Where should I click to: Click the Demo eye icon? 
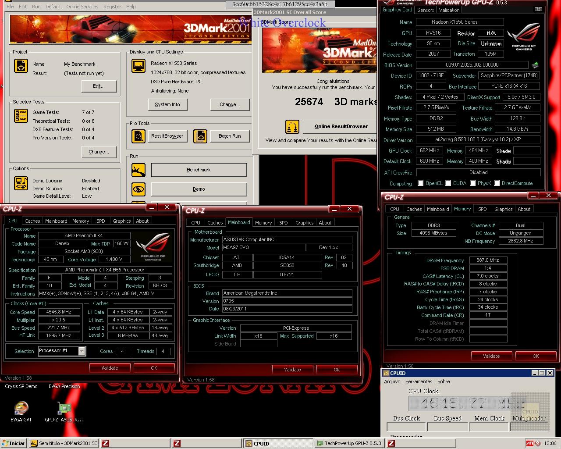click(138, 189)
